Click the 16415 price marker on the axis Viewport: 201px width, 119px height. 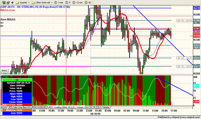196,8
